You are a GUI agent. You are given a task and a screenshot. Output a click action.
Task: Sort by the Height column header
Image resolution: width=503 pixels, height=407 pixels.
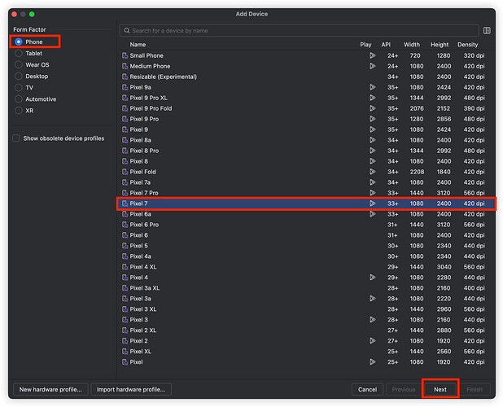click(x=440, y=45)
